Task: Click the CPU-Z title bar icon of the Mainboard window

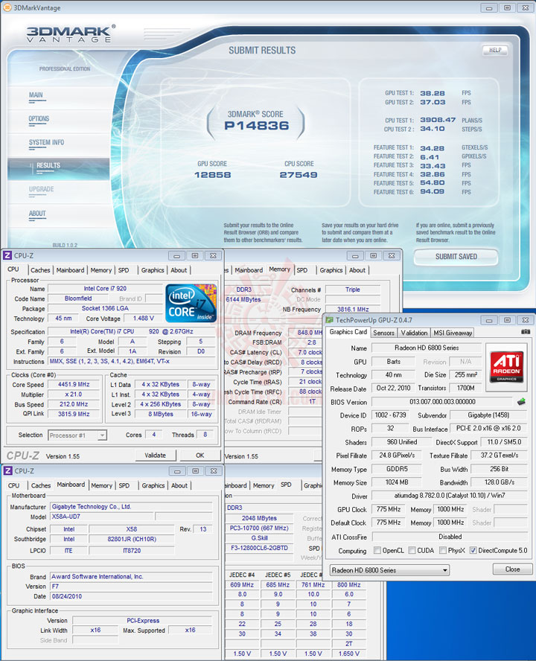Action: click(x=8, y=470)
